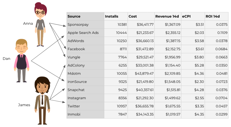231x127 pixels.
Task: Click Anna's avatar illustration
Action: [40, 25]
